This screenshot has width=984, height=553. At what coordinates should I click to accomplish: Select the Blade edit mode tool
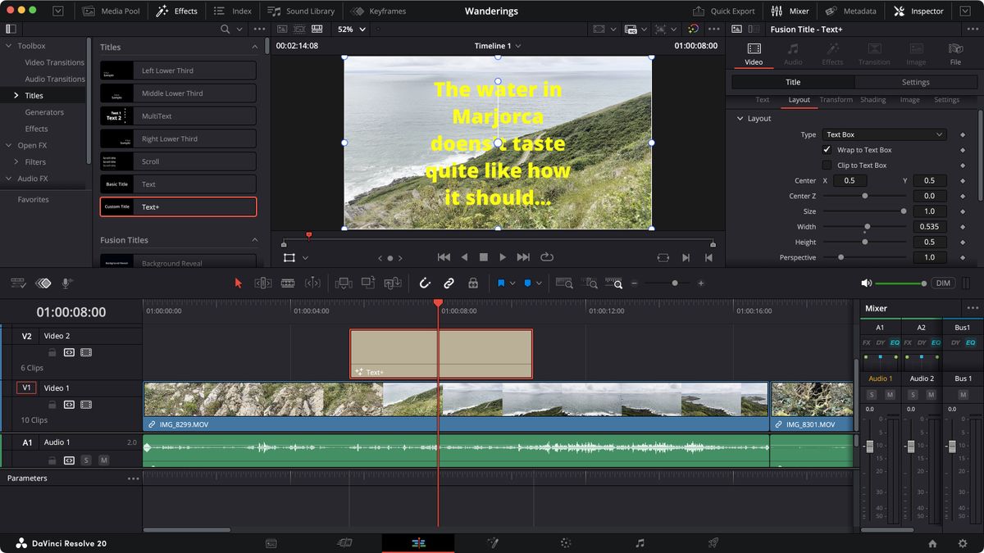(x=287, y=283)
